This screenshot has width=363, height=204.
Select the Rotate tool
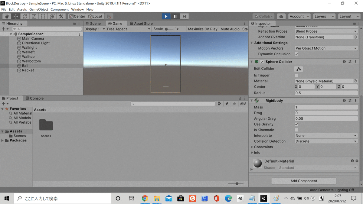[25, 16]
